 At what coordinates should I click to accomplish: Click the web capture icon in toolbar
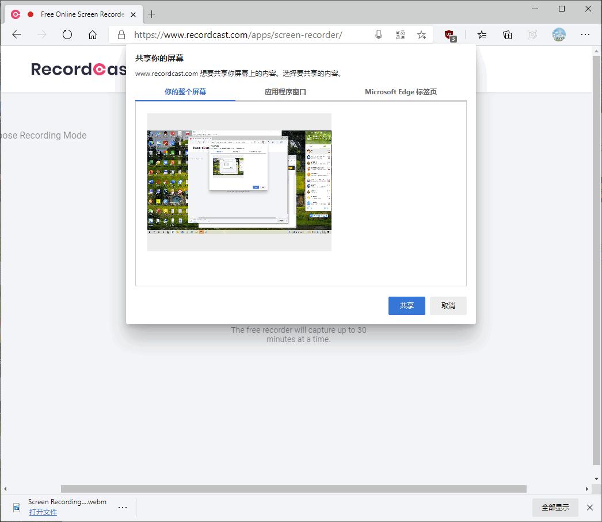coord(532,35)
